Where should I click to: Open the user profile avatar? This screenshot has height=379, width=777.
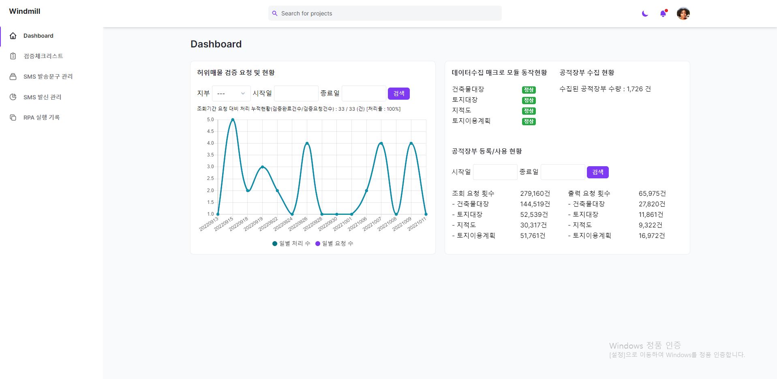(683, 14)
